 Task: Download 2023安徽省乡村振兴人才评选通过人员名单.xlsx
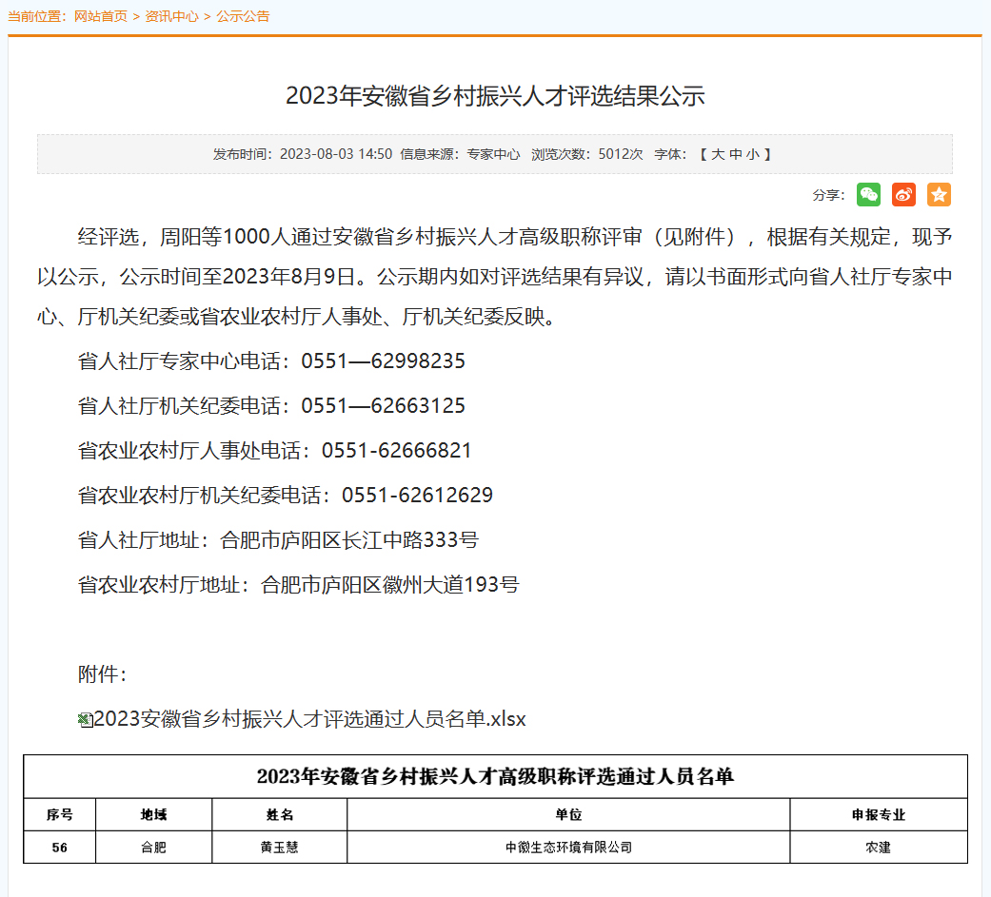[x=309, y=719]
